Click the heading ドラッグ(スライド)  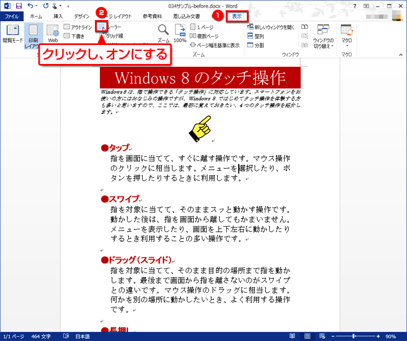click(x=140, y=260)
